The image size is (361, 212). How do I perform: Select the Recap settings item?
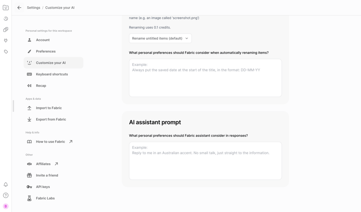[x=41, y=86]
